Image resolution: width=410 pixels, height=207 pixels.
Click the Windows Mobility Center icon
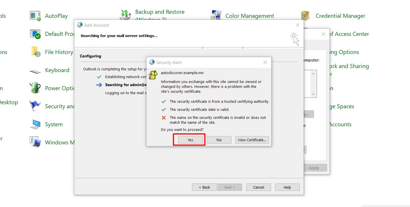pyautogui.click(x=35, y=142)
